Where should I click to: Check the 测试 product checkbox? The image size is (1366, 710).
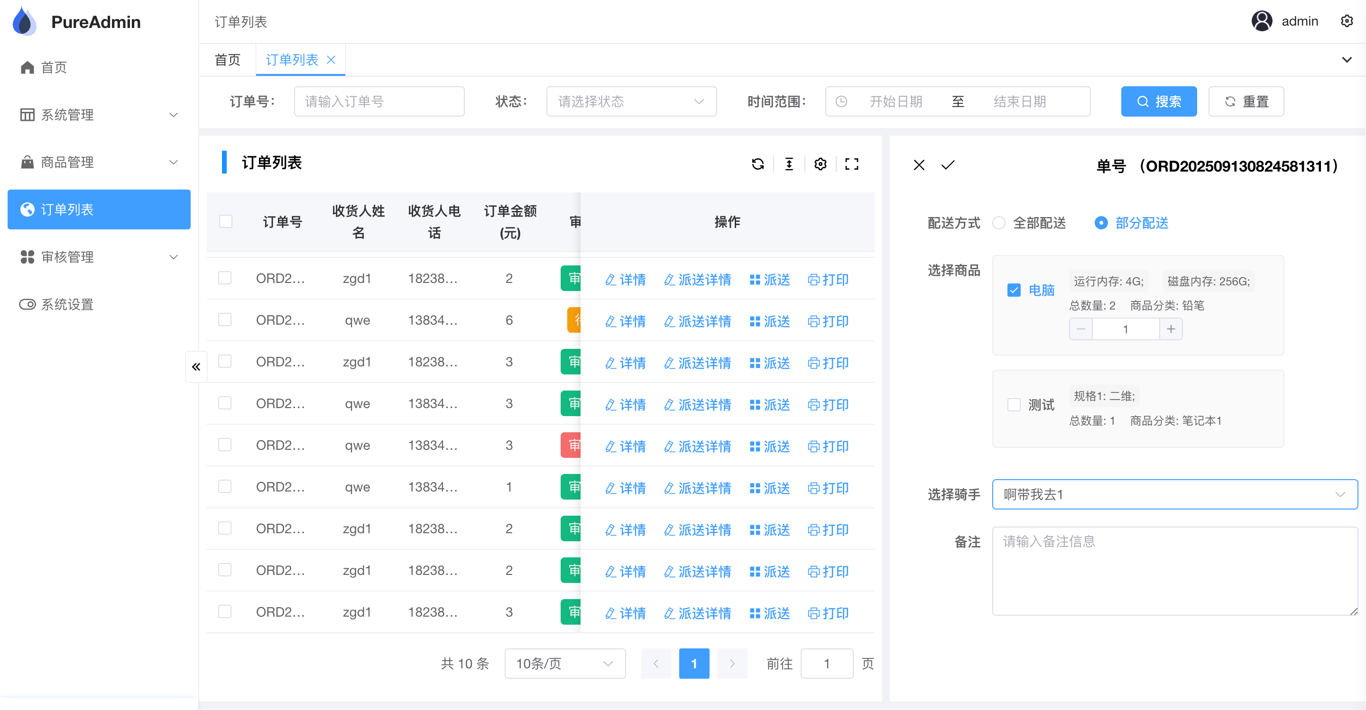(x=1014, y=405)
